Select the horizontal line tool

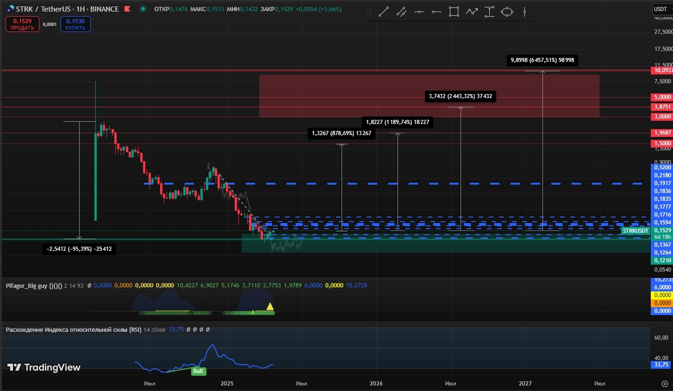pos(419,12)
